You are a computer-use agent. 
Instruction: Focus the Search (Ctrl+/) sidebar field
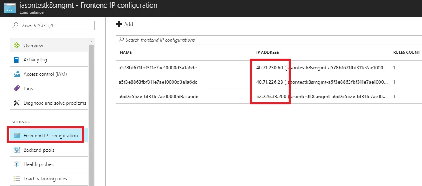pos(52,25)
